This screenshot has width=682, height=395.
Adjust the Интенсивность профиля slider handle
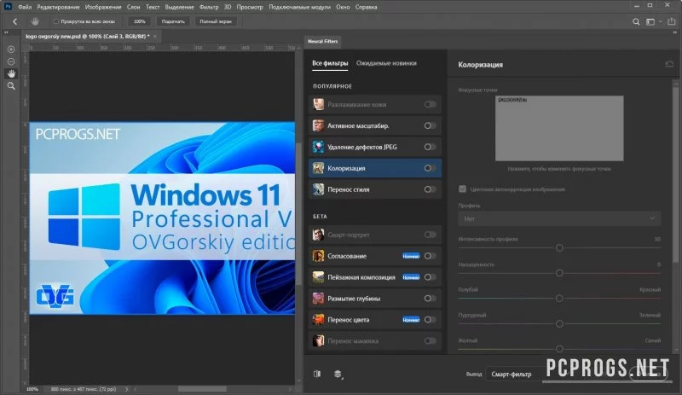point(559,247)
